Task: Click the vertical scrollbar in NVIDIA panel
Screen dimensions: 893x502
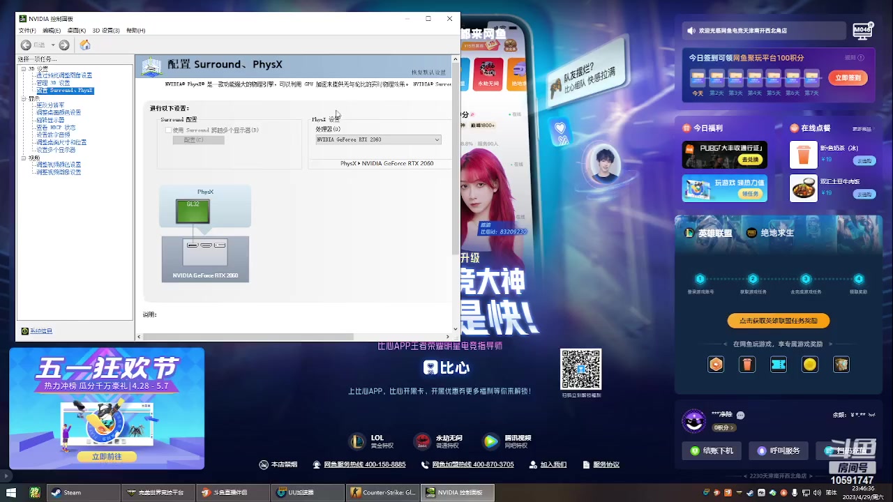Action: (x=456, y=160)
